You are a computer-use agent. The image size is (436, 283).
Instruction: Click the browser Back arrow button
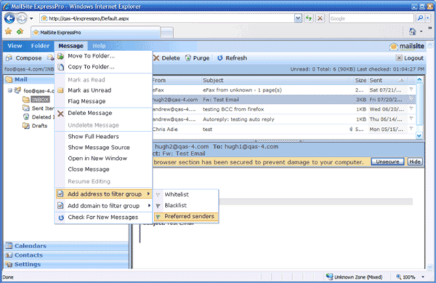tap(10, 18)
